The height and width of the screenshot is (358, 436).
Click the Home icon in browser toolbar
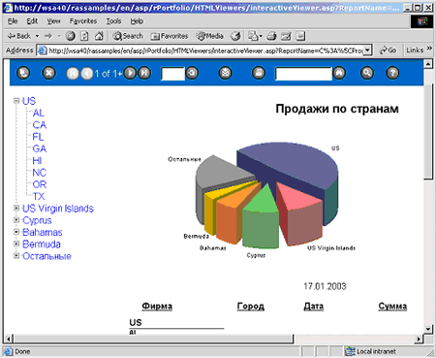pyautogui.click(x=99, y=36)
